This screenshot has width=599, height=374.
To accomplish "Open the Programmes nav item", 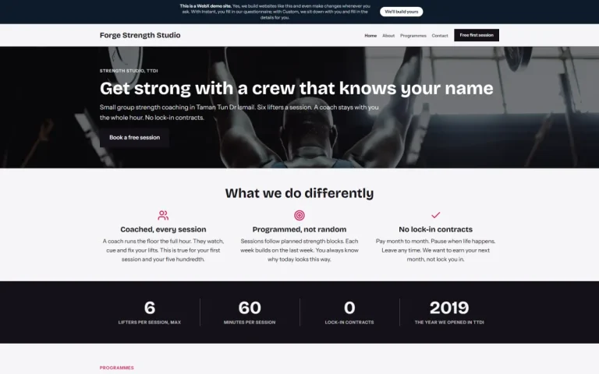I will [x=413, y=36].
